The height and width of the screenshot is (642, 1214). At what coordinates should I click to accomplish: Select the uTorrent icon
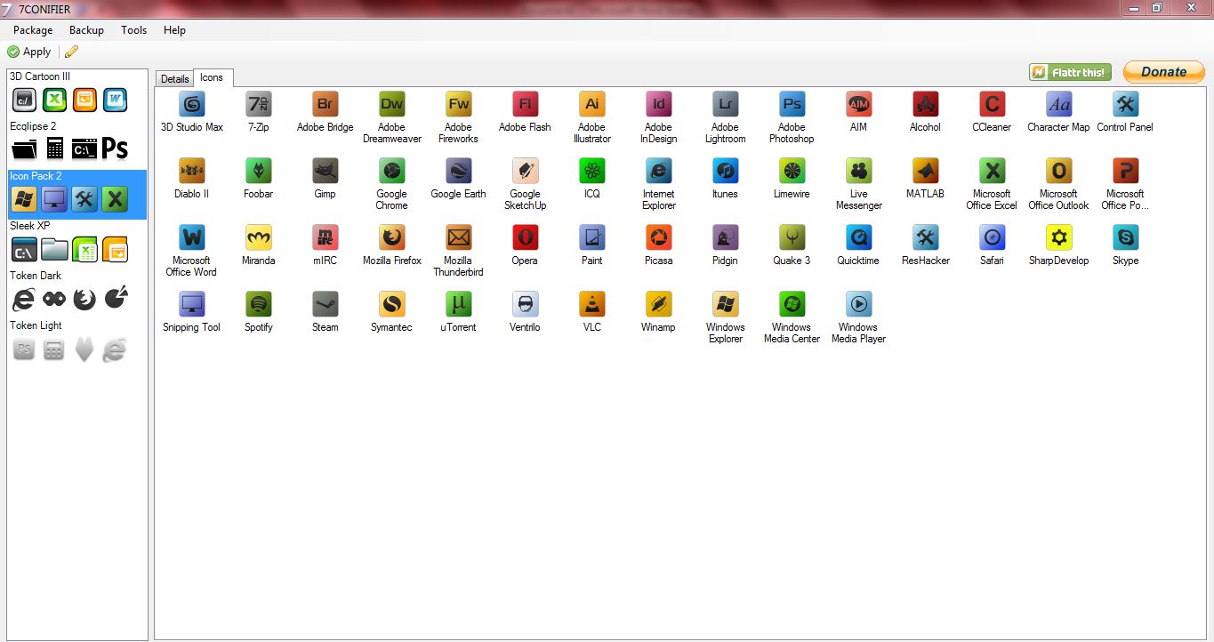(x=458, y=305)
